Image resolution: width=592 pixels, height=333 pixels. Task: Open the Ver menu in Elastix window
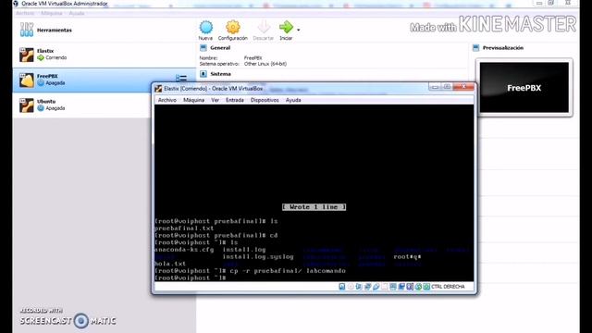pos(215,100)
